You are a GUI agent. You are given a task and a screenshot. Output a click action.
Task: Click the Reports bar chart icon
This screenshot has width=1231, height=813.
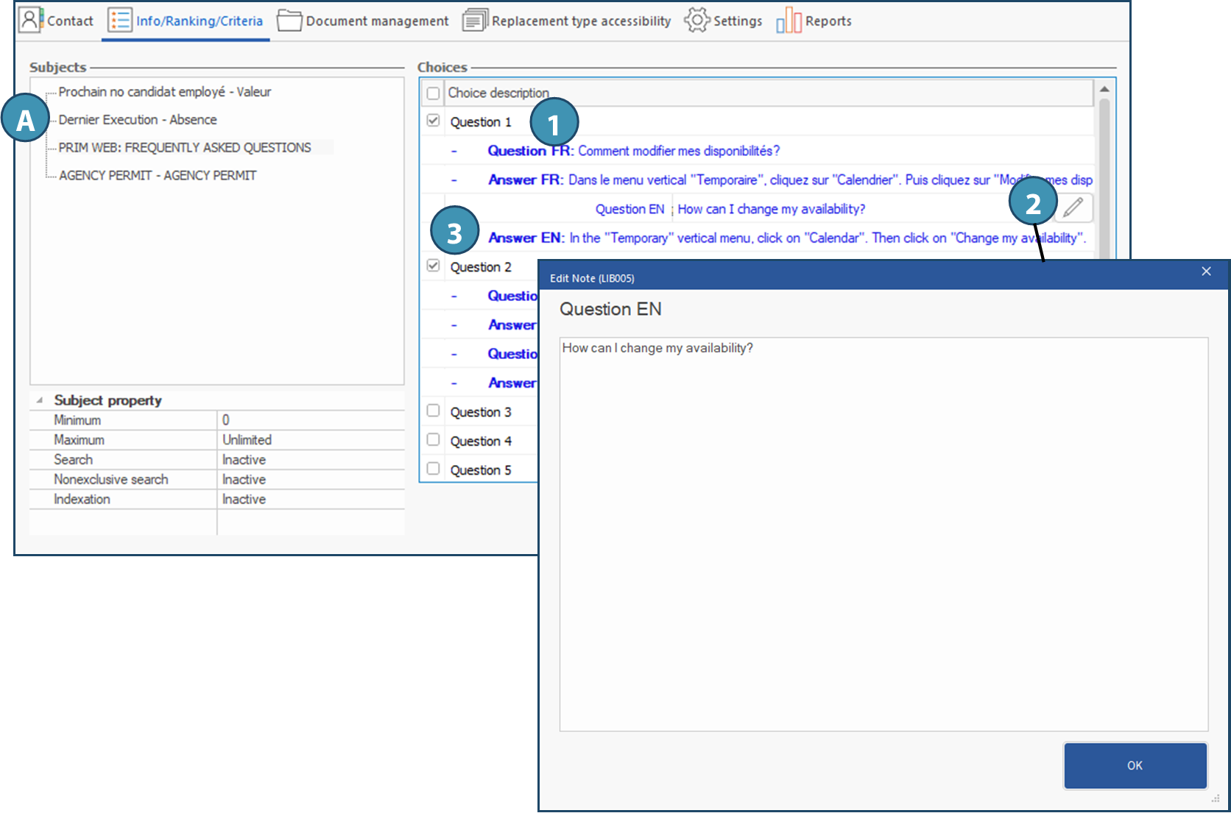(789, 21)
